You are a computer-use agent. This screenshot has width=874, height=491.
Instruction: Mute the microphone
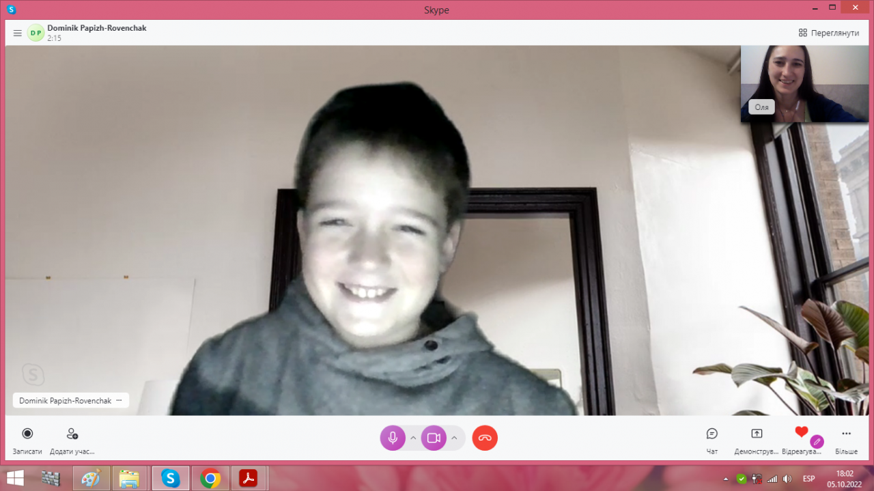point(393,438)
